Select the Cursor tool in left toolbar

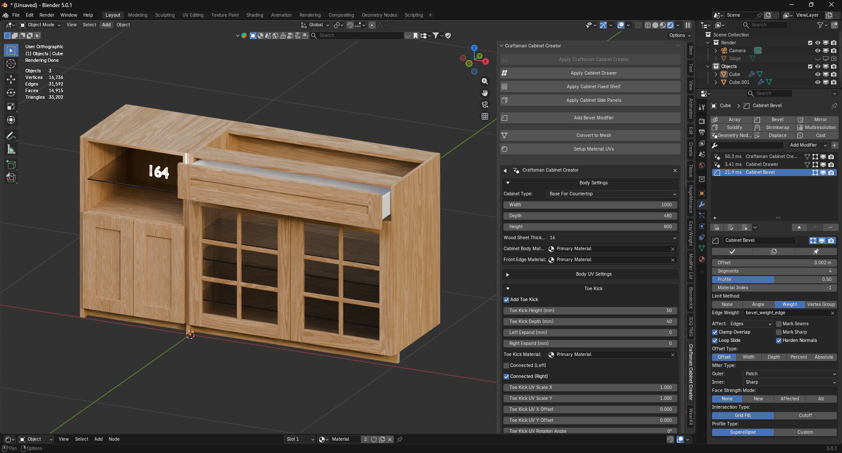[x=11, y=64]
